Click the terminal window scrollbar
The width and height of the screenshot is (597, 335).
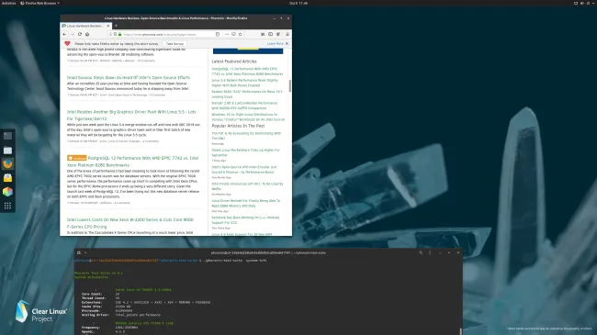461,331
